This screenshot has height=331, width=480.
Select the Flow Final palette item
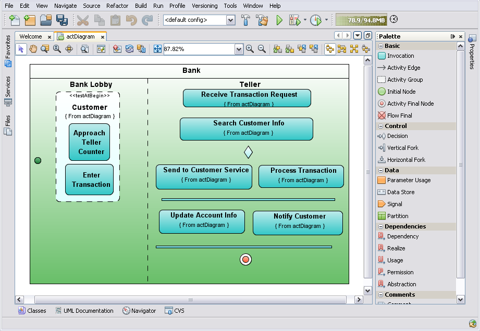click(x=399, y=116)
